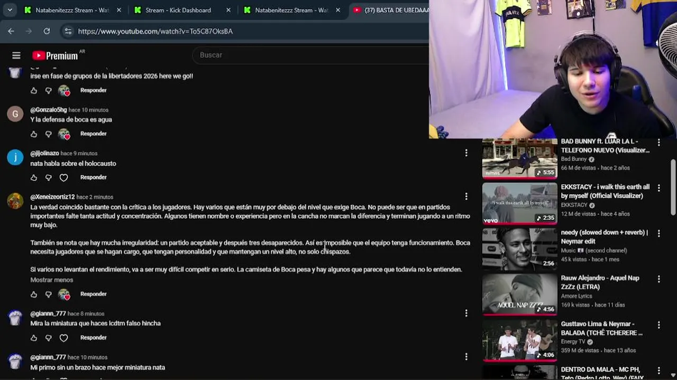Dislike the 'defensa de boca es agua' comment
The height and width of the screenshot is (380, 677).
49,134
